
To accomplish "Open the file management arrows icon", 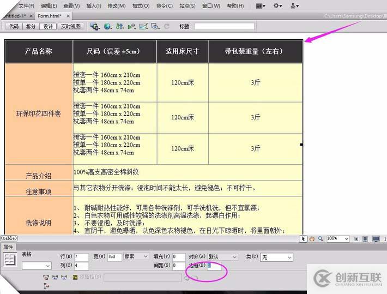I will point(120,26).
